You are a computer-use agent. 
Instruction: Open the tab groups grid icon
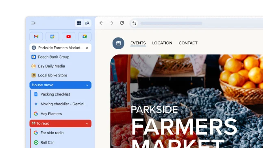coord(79,23)
